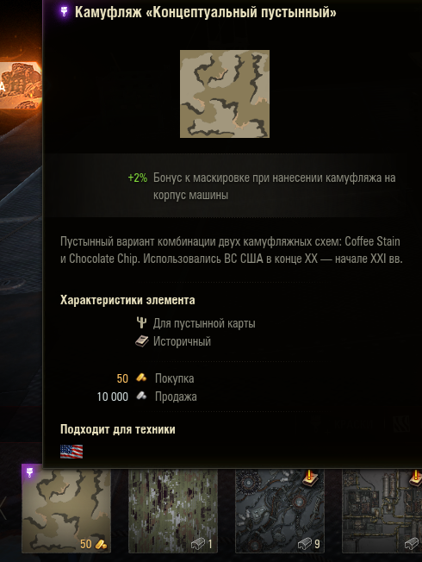Image resolution: width=422 pixels, height=562 pixels.
Task: Click the silver credits icon beside Продажа
Action: coord(141,396)
